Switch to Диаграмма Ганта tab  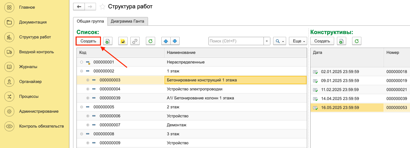[128, 21]
